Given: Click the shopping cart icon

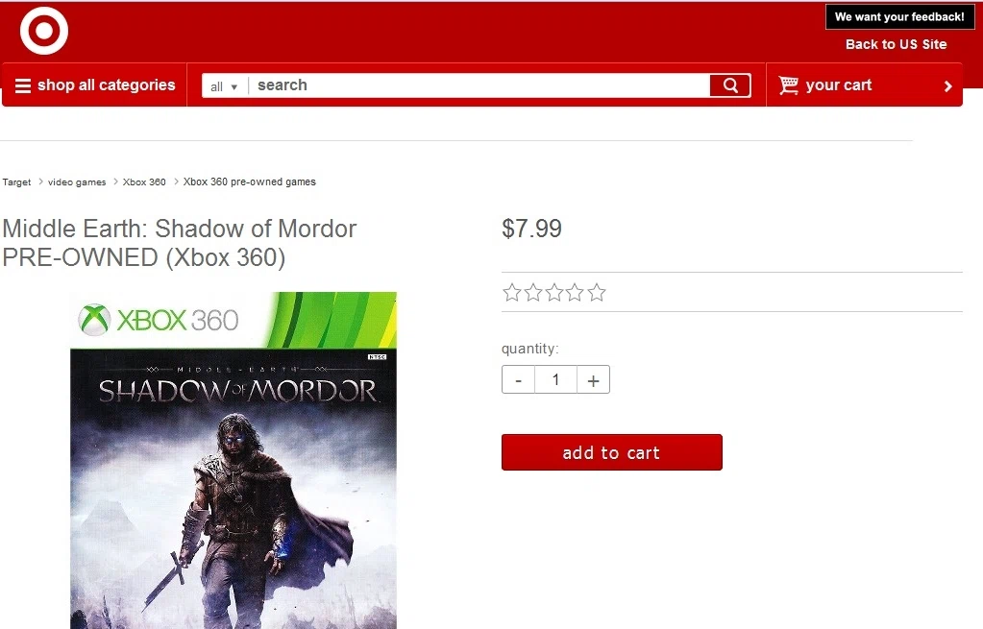Looking at the screenshot, I should [x=788, y=85].
